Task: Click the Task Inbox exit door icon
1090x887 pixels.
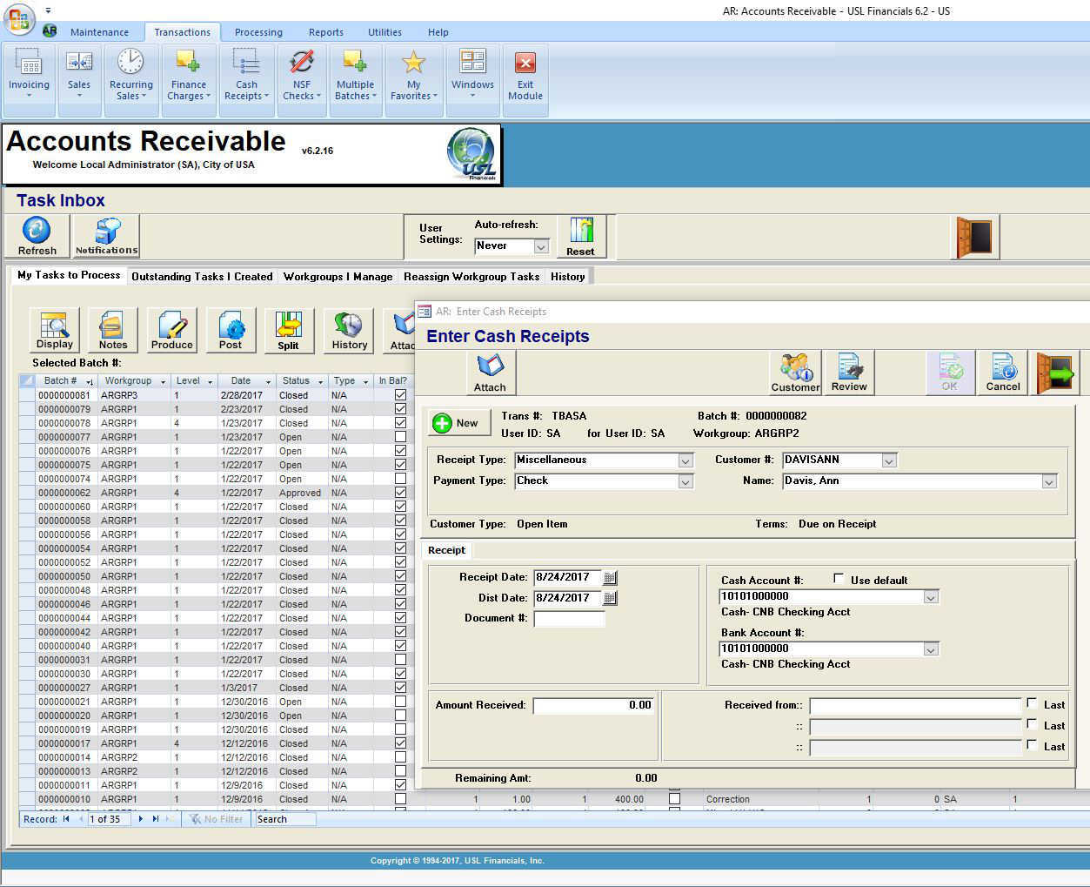Action: click(974, 237)
